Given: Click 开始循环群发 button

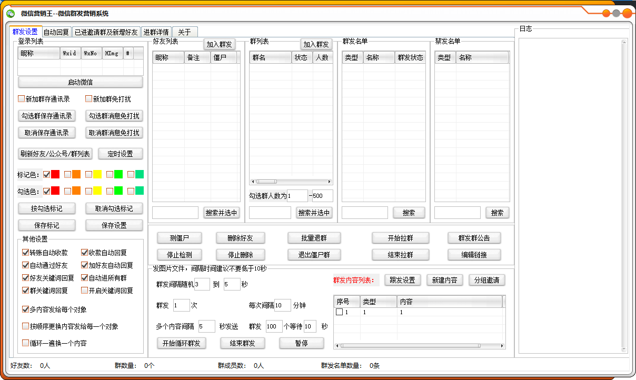Looking at the screenshot, I should tap(182, 343).
